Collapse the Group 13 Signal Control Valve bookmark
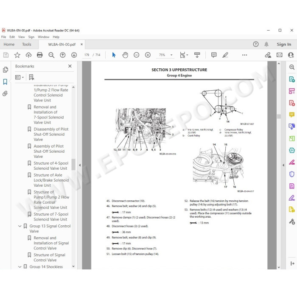Screen dimensions: 297x297 (20, 226)
